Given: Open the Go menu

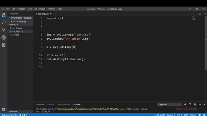Looking at the screenshot, I should [36, 9].
